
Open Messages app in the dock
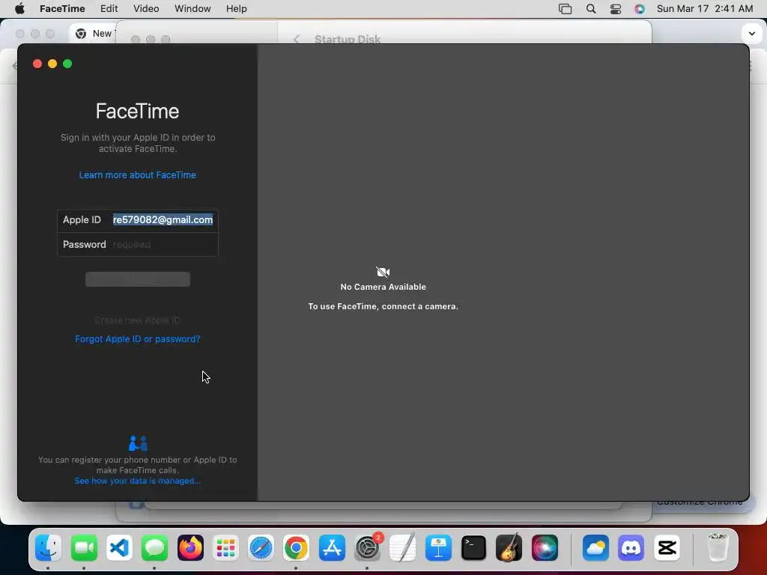(x=154, y=547)
